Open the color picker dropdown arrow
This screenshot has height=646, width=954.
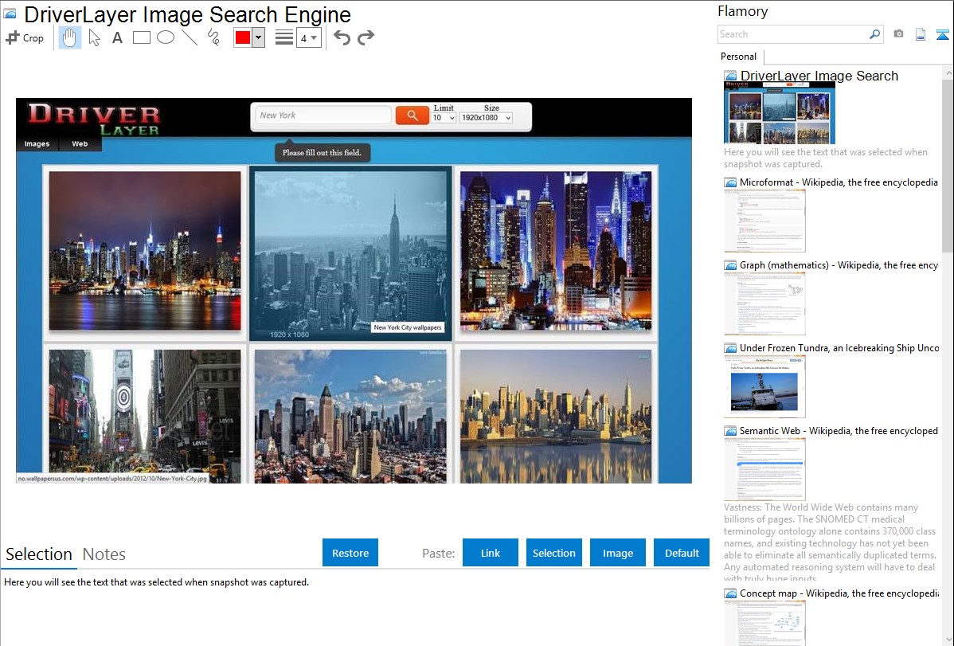point(258,37)
